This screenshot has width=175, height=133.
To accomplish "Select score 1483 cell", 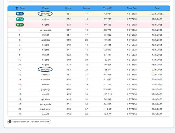I will click(68, 70).
